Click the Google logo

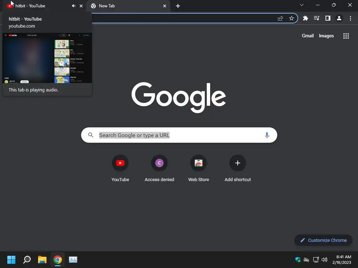179,97
